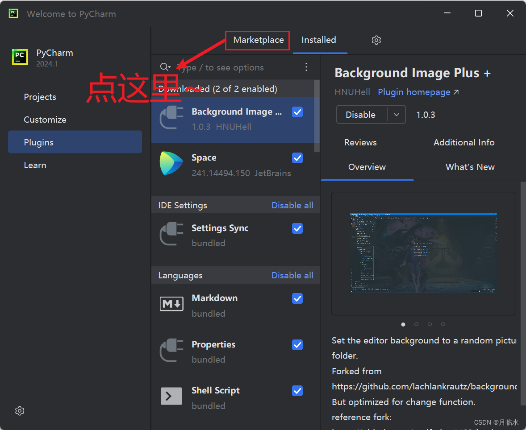Maximize the Welcome to PyCharm window

point(478,13)
